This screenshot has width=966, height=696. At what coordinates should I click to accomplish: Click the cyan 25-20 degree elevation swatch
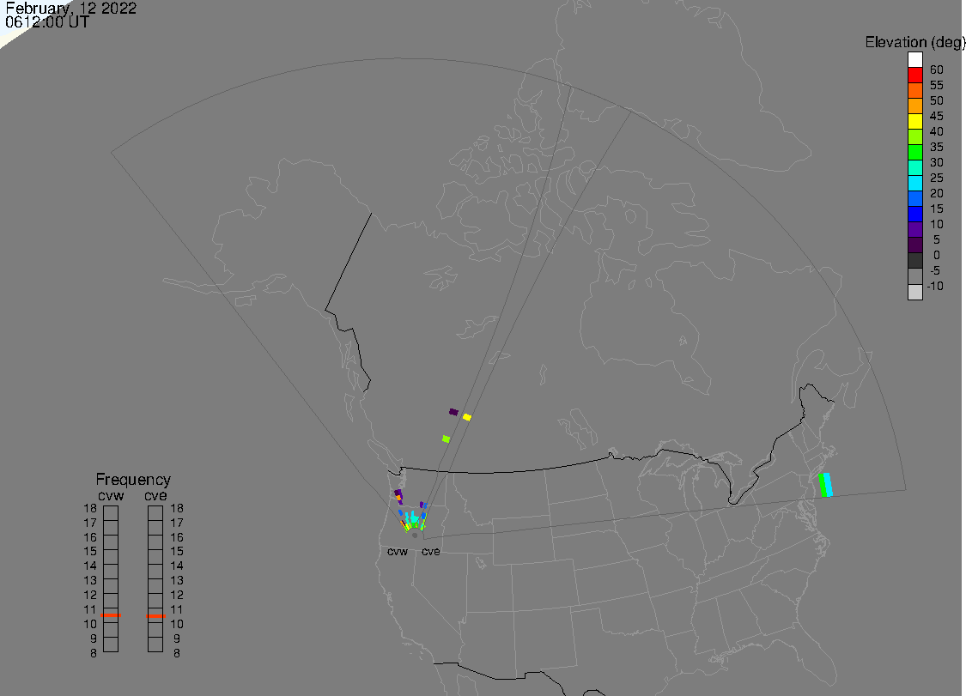tap(914, 183)
